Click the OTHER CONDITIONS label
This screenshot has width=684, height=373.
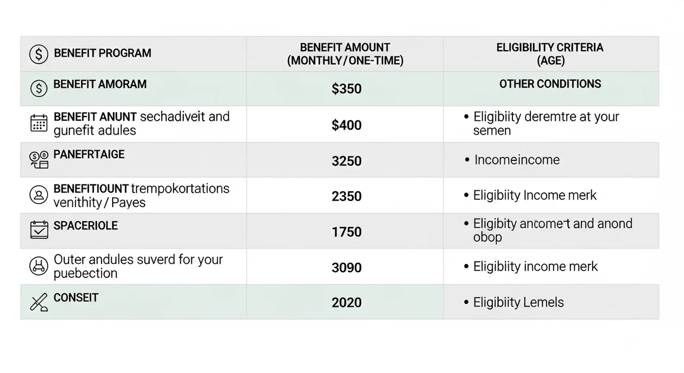(x=550, y=84)
